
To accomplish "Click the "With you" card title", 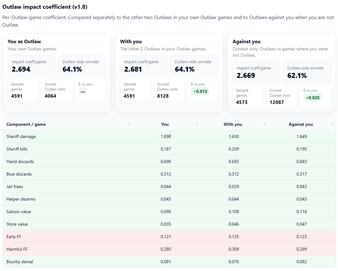I will 131,42.
